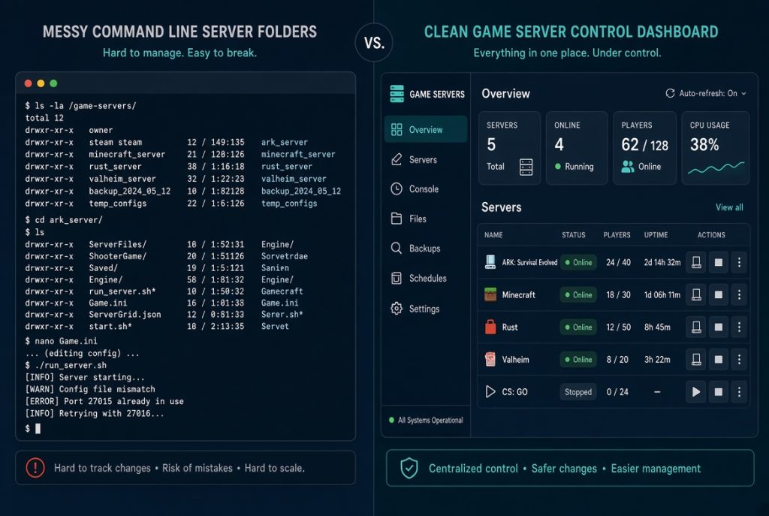Open console for Rust server
The image size is (769, 516).
(x=696, y=327)
